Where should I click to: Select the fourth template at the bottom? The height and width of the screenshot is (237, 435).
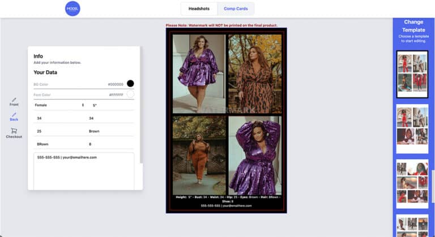(x=412, y=226)
